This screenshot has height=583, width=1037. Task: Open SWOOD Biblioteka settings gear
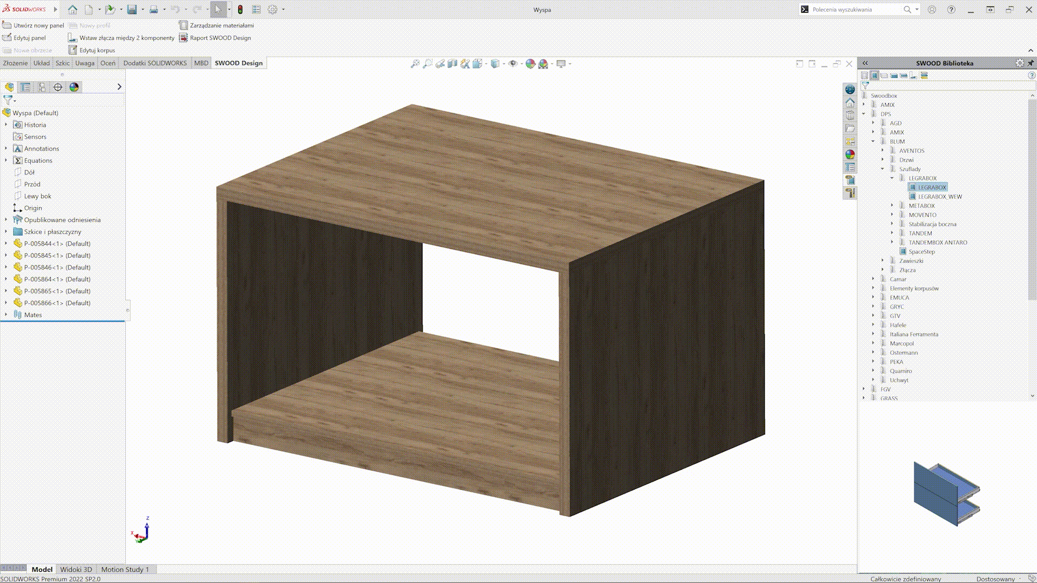[x=1019, y=63]
